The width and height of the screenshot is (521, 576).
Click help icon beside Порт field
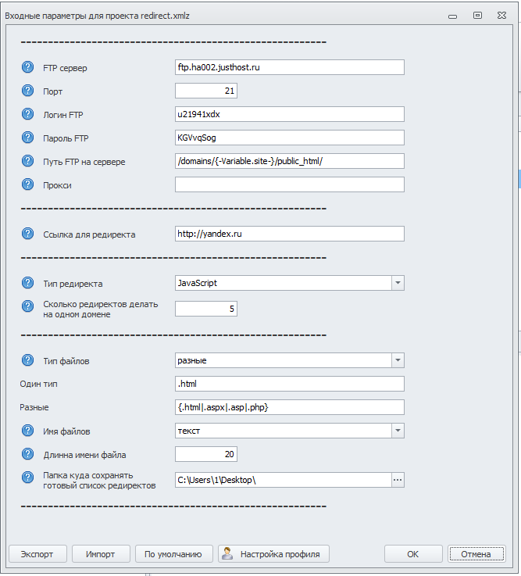pos(28,91)
